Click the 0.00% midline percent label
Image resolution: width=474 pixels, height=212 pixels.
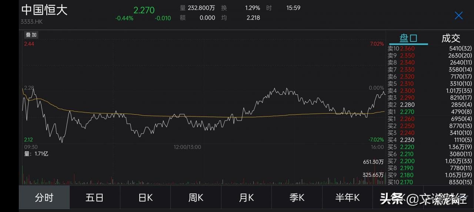pyautogui.click(x=377, y=88)
